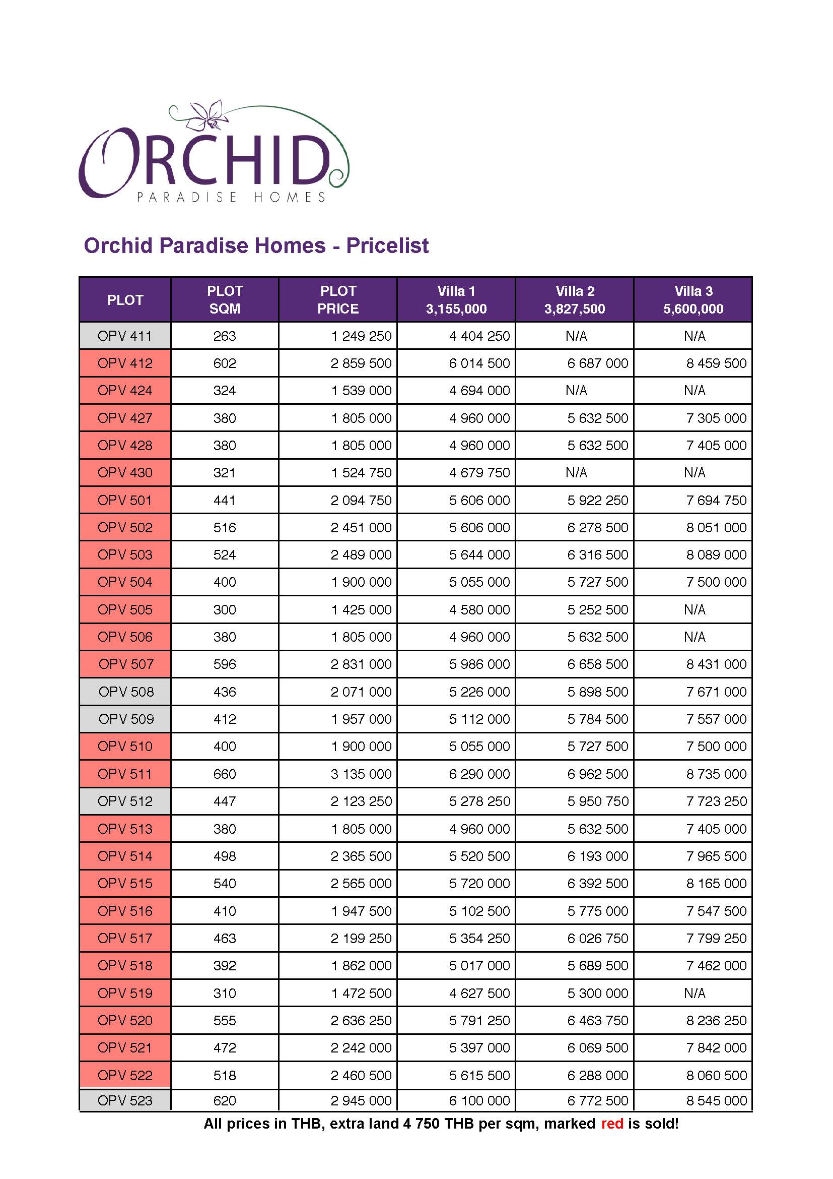Select the OPV 512 plot cell
The height and width of the screenshot is (1179, 833).
coord(125,801)
